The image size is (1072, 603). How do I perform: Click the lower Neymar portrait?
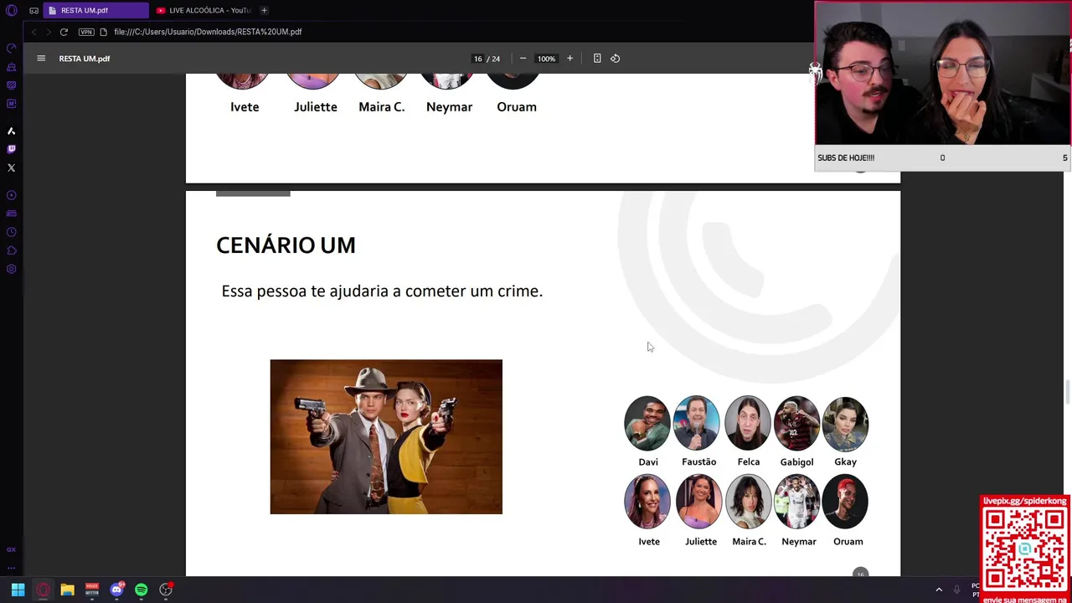[796, 502]
